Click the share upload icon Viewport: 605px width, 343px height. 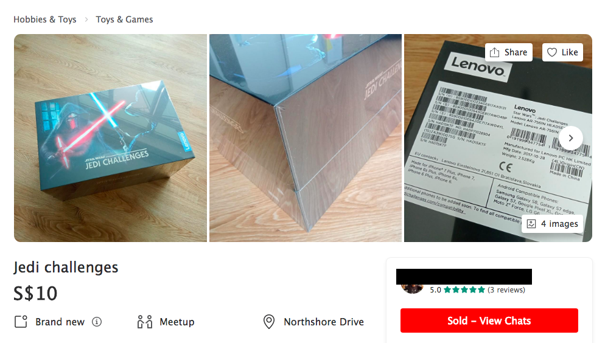click(x=495, y=52)
